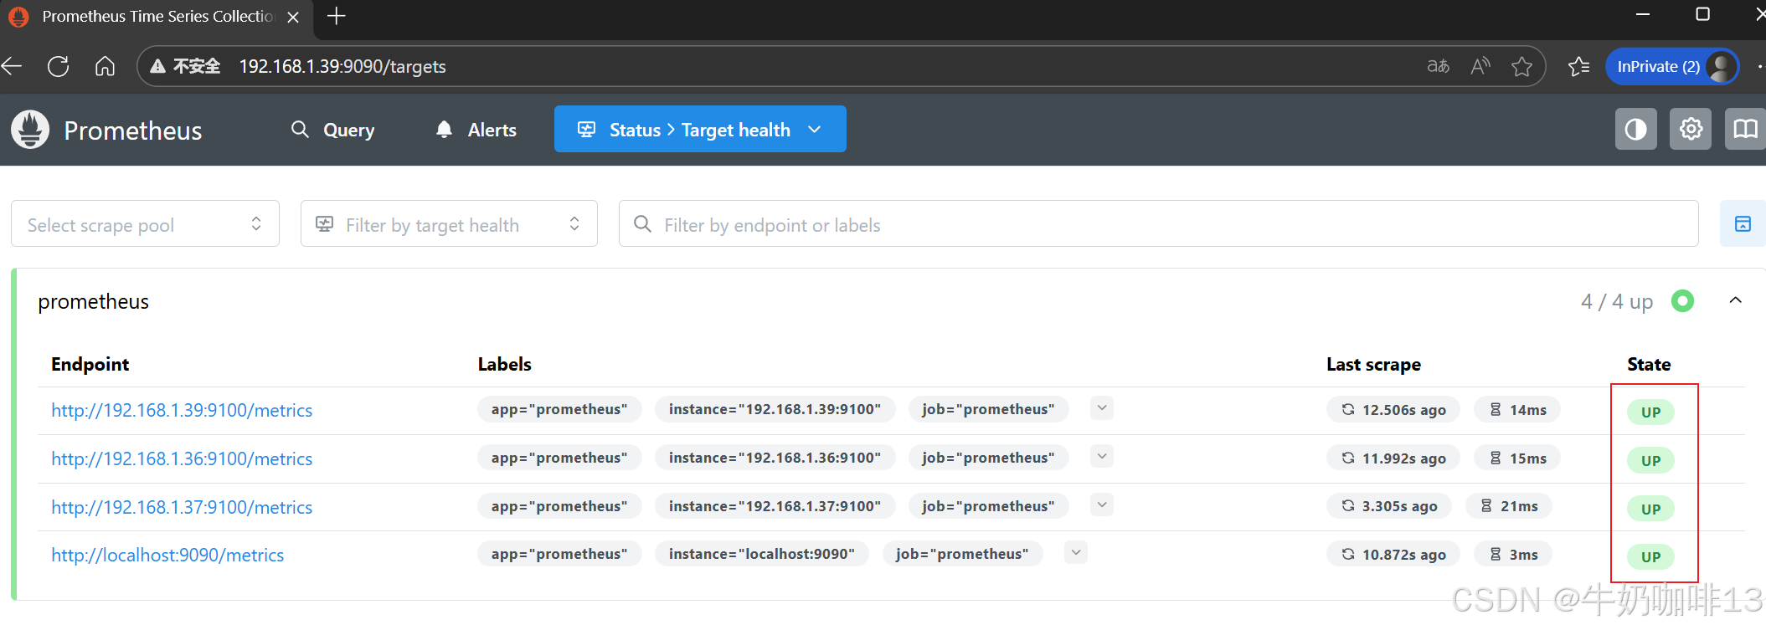Open the 192.168.1.36:9100 metrics link
Screen dimensions: 1766x630
click(182, 458)
